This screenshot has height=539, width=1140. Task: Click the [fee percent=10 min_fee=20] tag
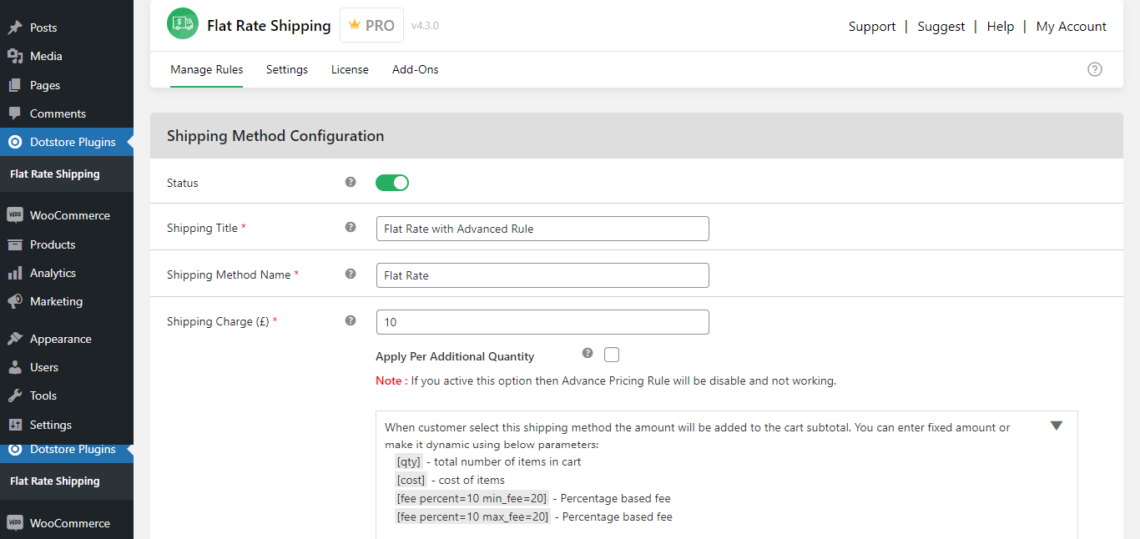tap(472, 498)
